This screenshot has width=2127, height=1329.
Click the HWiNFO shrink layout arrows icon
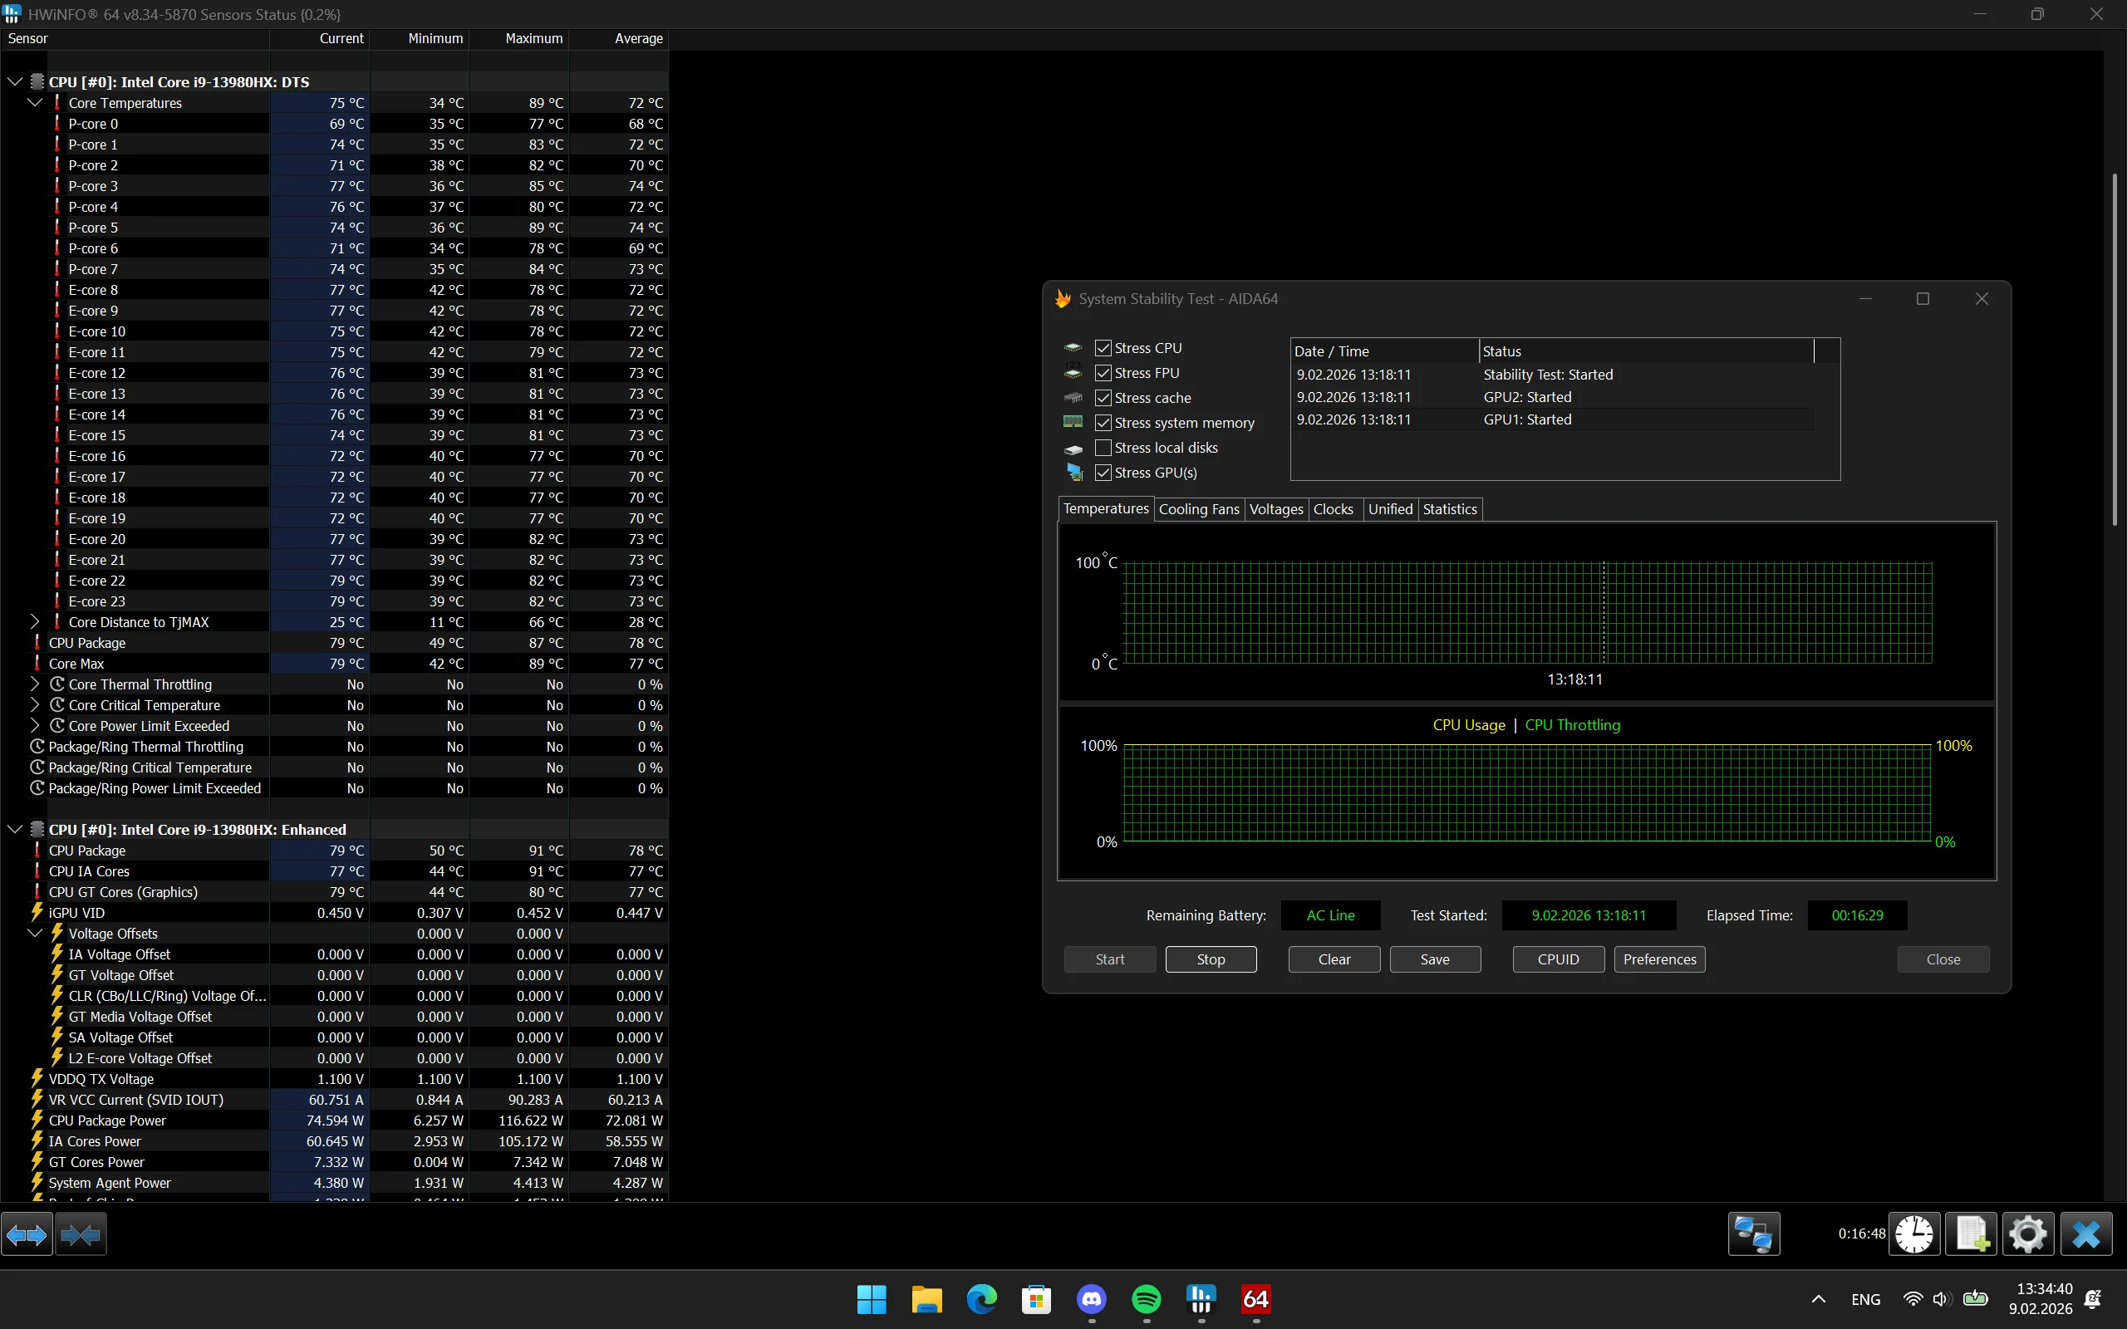click(81, 1235)
